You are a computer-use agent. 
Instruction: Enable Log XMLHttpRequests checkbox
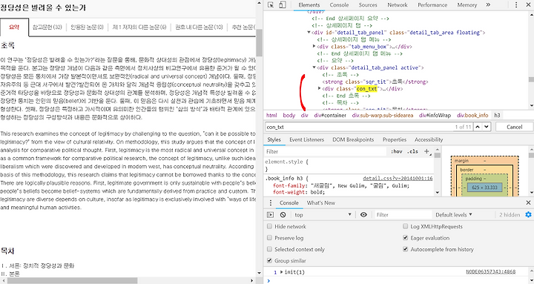(x=405, y=226)
